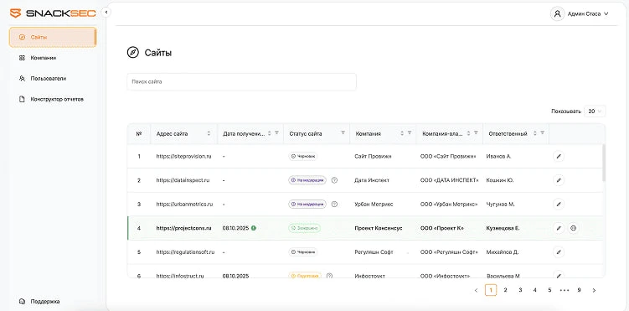Click the Сайты page title compass icon
Screen dimensions: 629x311
133,52
